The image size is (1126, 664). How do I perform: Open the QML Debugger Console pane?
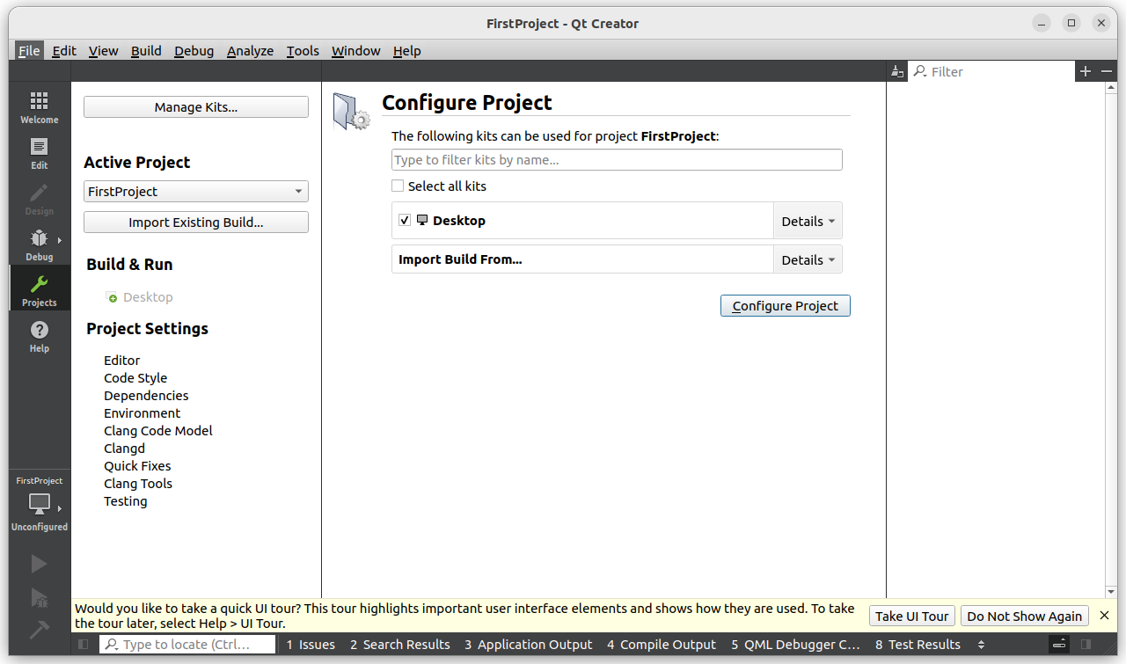(x=795, y=645)
